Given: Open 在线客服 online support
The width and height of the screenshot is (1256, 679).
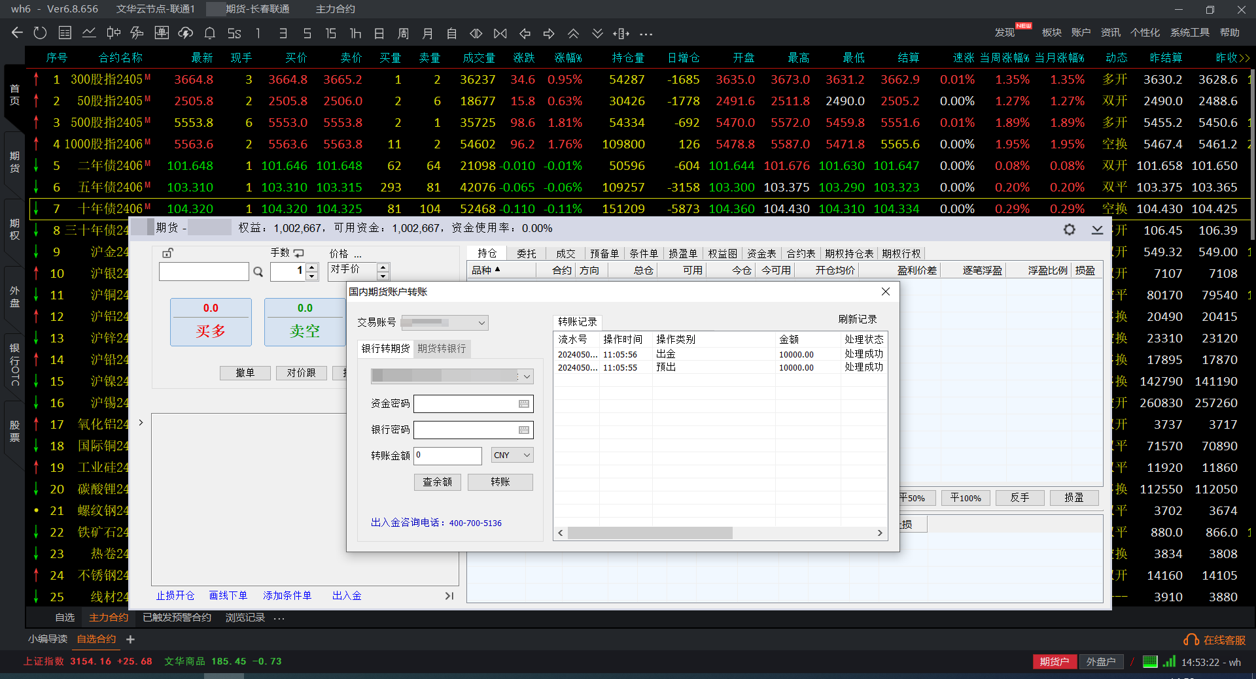Looking at the screenshot, I should [1215, 640].
